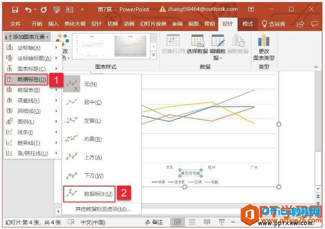This screenshot has width=325, height=229.
Task: Switch to Slide Sorter view icon
Action: (x=192, y=222)
